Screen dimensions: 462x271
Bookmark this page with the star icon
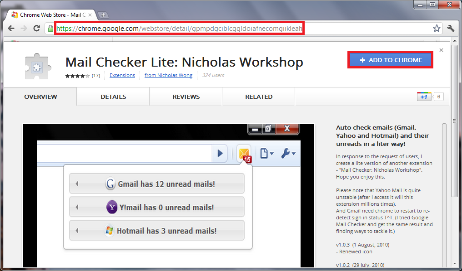tap(437, 29)
